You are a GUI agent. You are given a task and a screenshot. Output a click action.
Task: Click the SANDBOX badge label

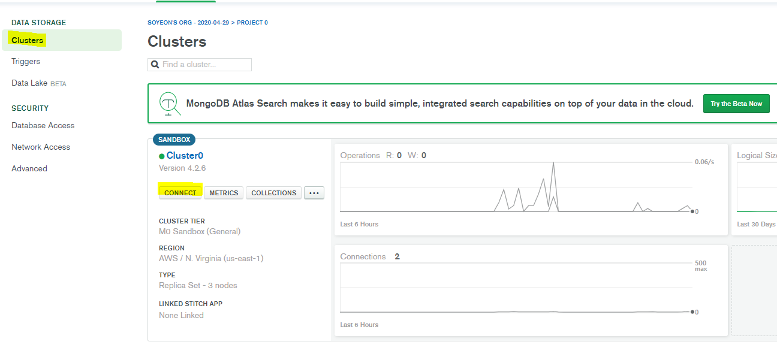click(x=174, y=140)
